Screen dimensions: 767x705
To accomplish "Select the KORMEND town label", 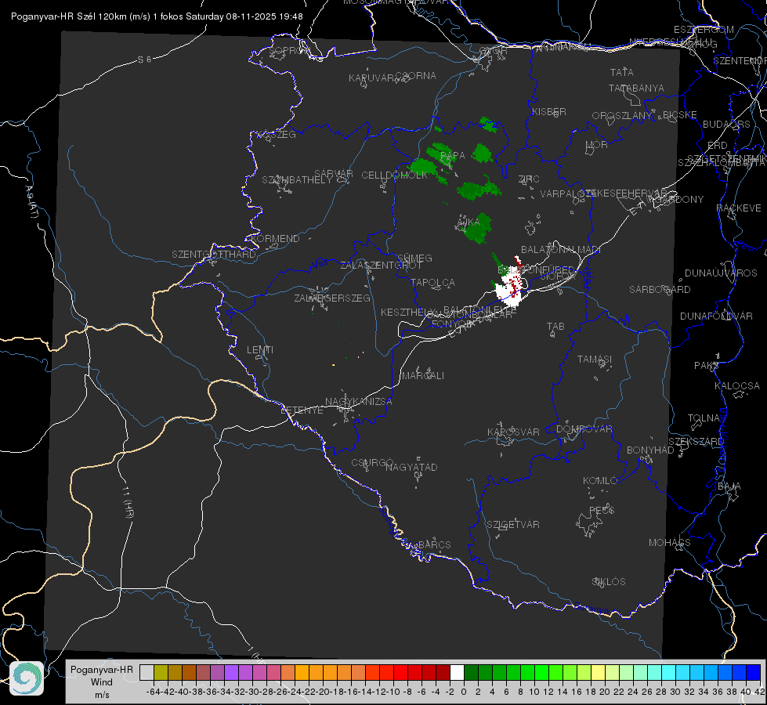I will pos(275,239).
